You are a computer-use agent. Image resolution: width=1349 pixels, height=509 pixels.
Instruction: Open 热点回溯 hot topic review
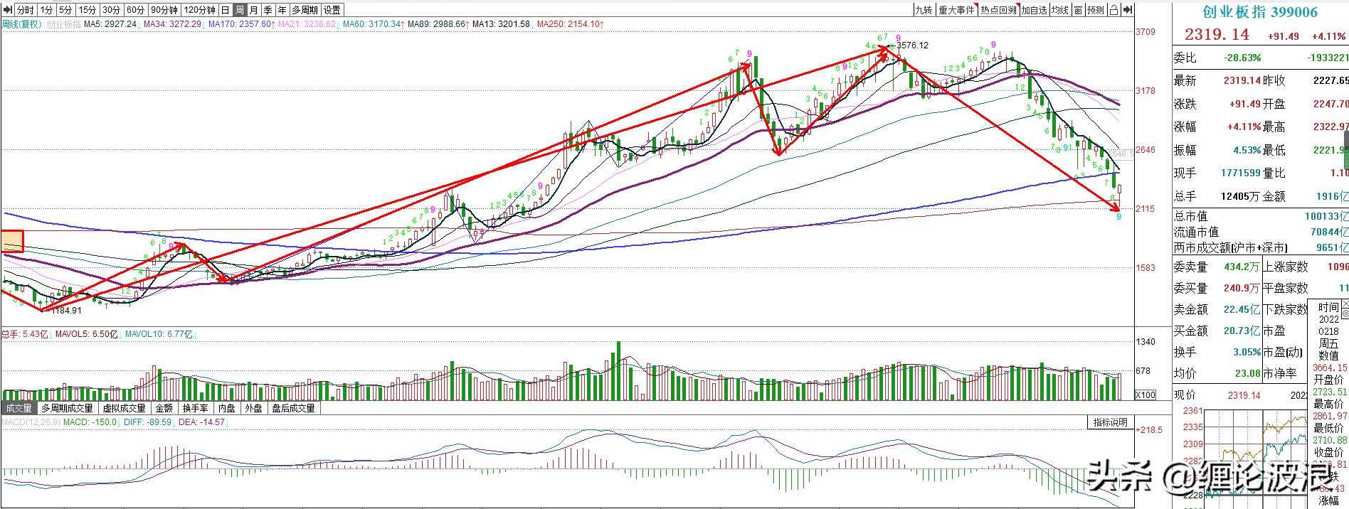click(998, 10)
